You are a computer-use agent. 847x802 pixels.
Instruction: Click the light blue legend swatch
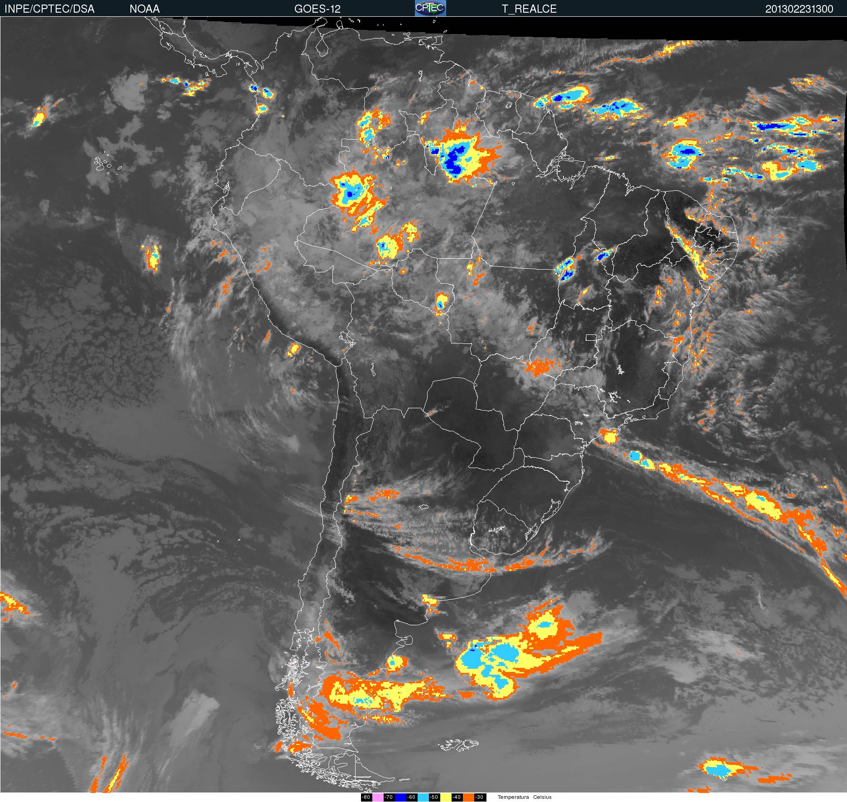click(x=423, y=797)
